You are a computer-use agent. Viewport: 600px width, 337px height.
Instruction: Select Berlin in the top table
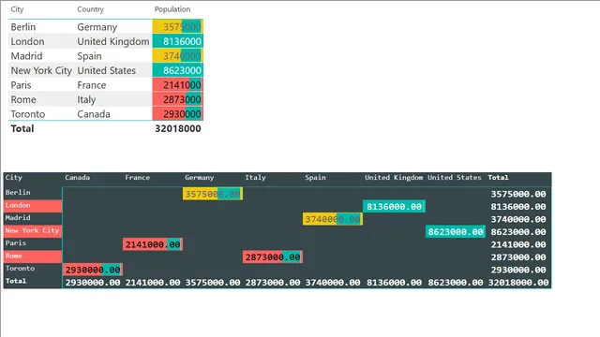[22, 27]
